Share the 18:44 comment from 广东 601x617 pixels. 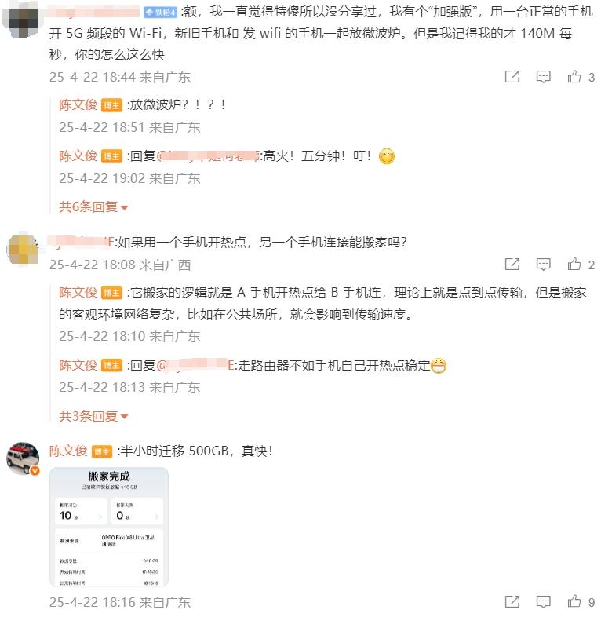pos(512,77)
